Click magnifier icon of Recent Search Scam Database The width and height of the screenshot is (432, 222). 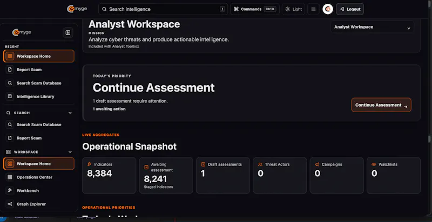point(10,83)
